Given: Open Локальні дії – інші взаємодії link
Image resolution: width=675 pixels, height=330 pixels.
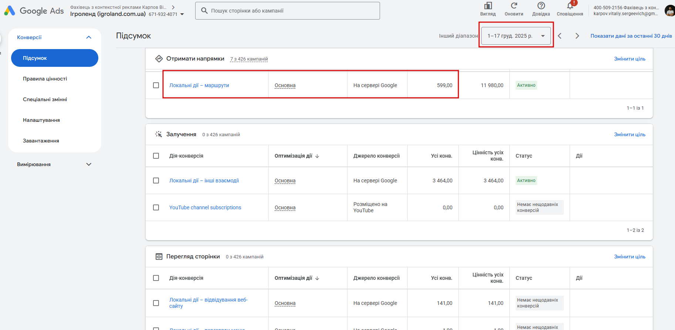Looking at the screenshot, I should coord(204,181).
